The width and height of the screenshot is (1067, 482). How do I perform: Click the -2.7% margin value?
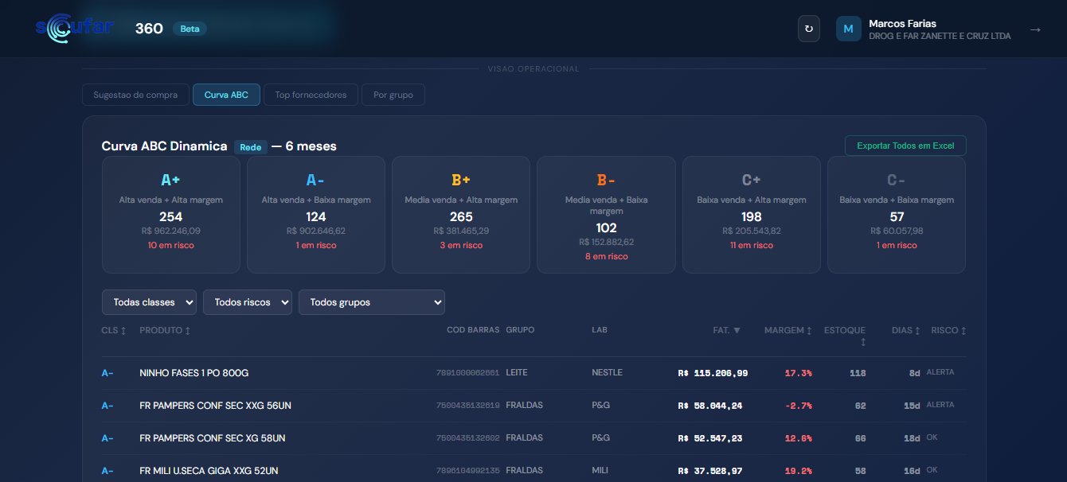point(798,406)
